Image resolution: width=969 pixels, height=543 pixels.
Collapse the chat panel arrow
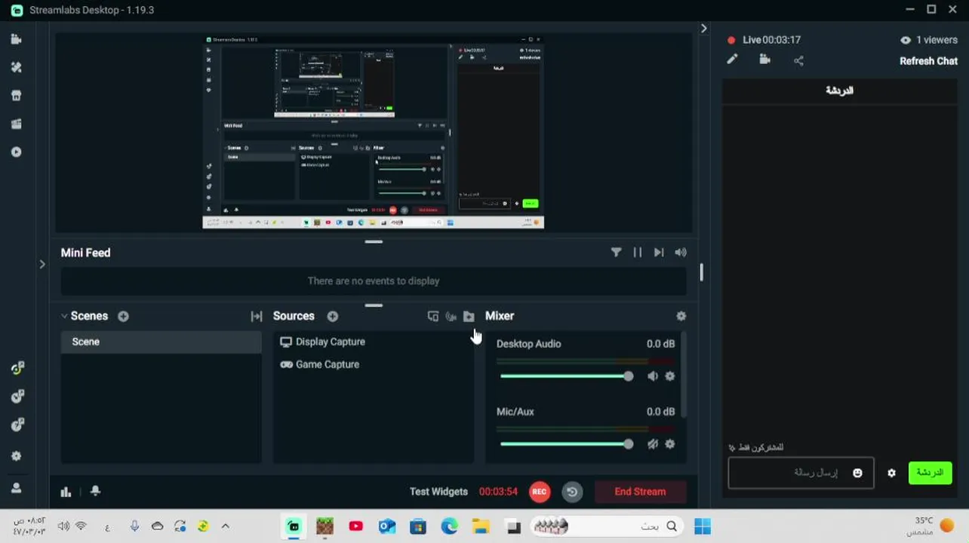[703, 28]
